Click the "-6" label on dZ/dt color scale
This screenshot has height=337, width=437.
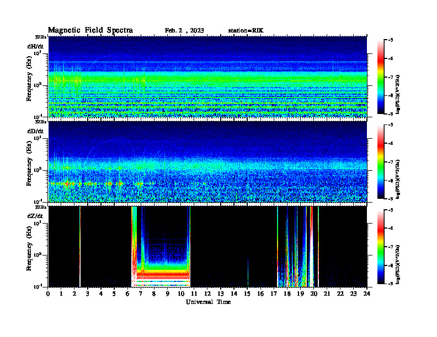391,228
